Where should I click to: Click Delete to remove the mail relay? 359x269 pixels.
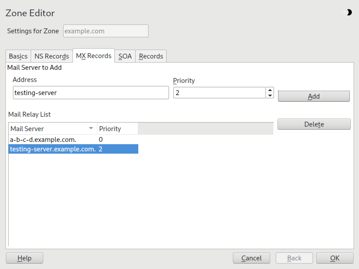coord(314,124)
